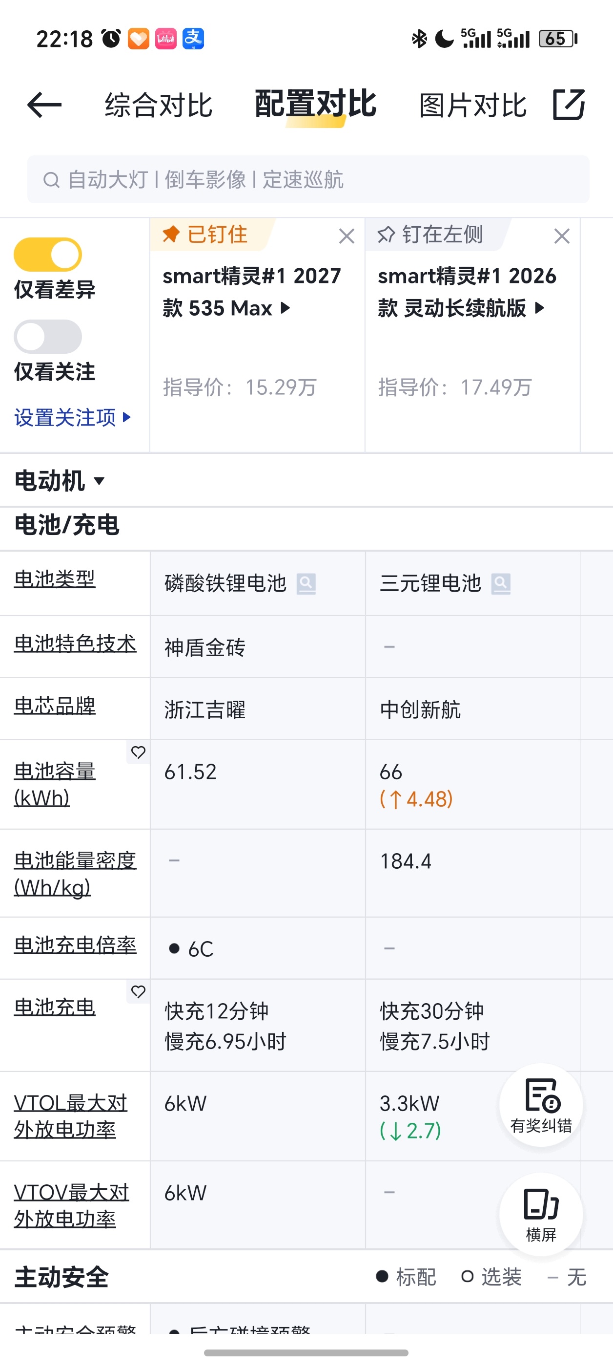
Task: Unpin the 已钉住 column
Action: (205, 235)
